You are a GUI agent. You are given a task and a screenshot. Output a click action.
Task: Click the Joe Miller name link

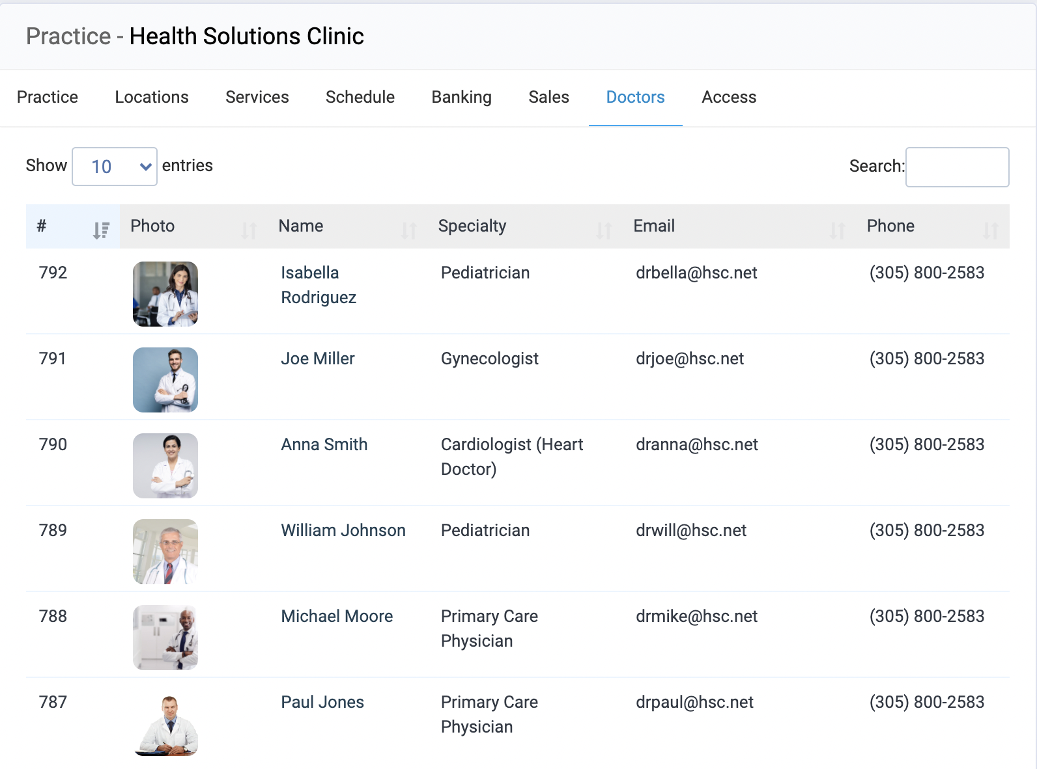point(318,358)
